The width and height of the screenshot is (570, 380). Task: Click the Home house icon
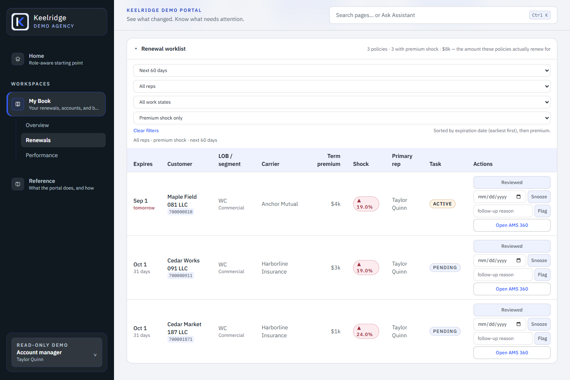click(x=18, y=59)
